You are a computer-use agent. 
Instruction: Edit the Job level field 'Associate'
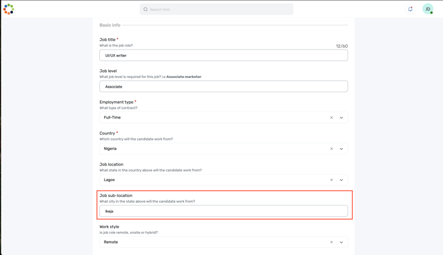[x=223, y=86]
